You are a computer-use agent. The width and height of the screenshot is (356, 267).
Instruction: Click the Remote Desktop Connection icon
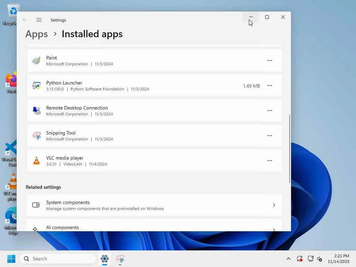pos(36,111)
